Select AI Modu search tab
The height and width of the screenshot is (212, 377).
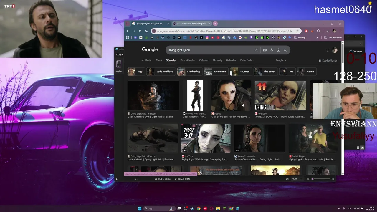(147, 60)
